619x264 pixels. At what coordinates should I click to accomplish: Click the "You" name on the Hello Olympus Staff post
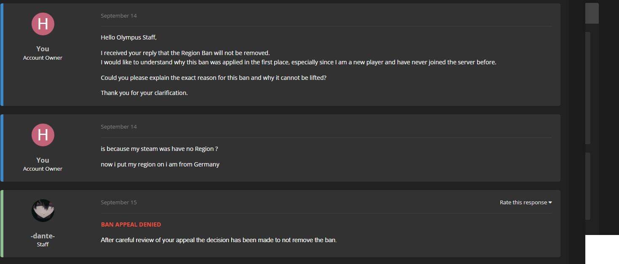point(43,49)
